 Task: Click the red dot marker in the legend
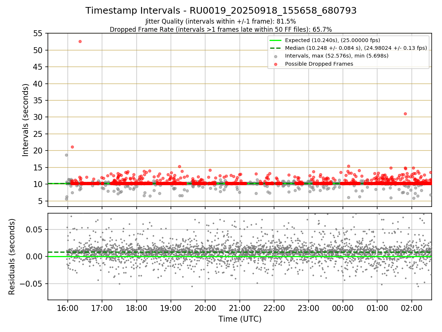pos(276,64)
